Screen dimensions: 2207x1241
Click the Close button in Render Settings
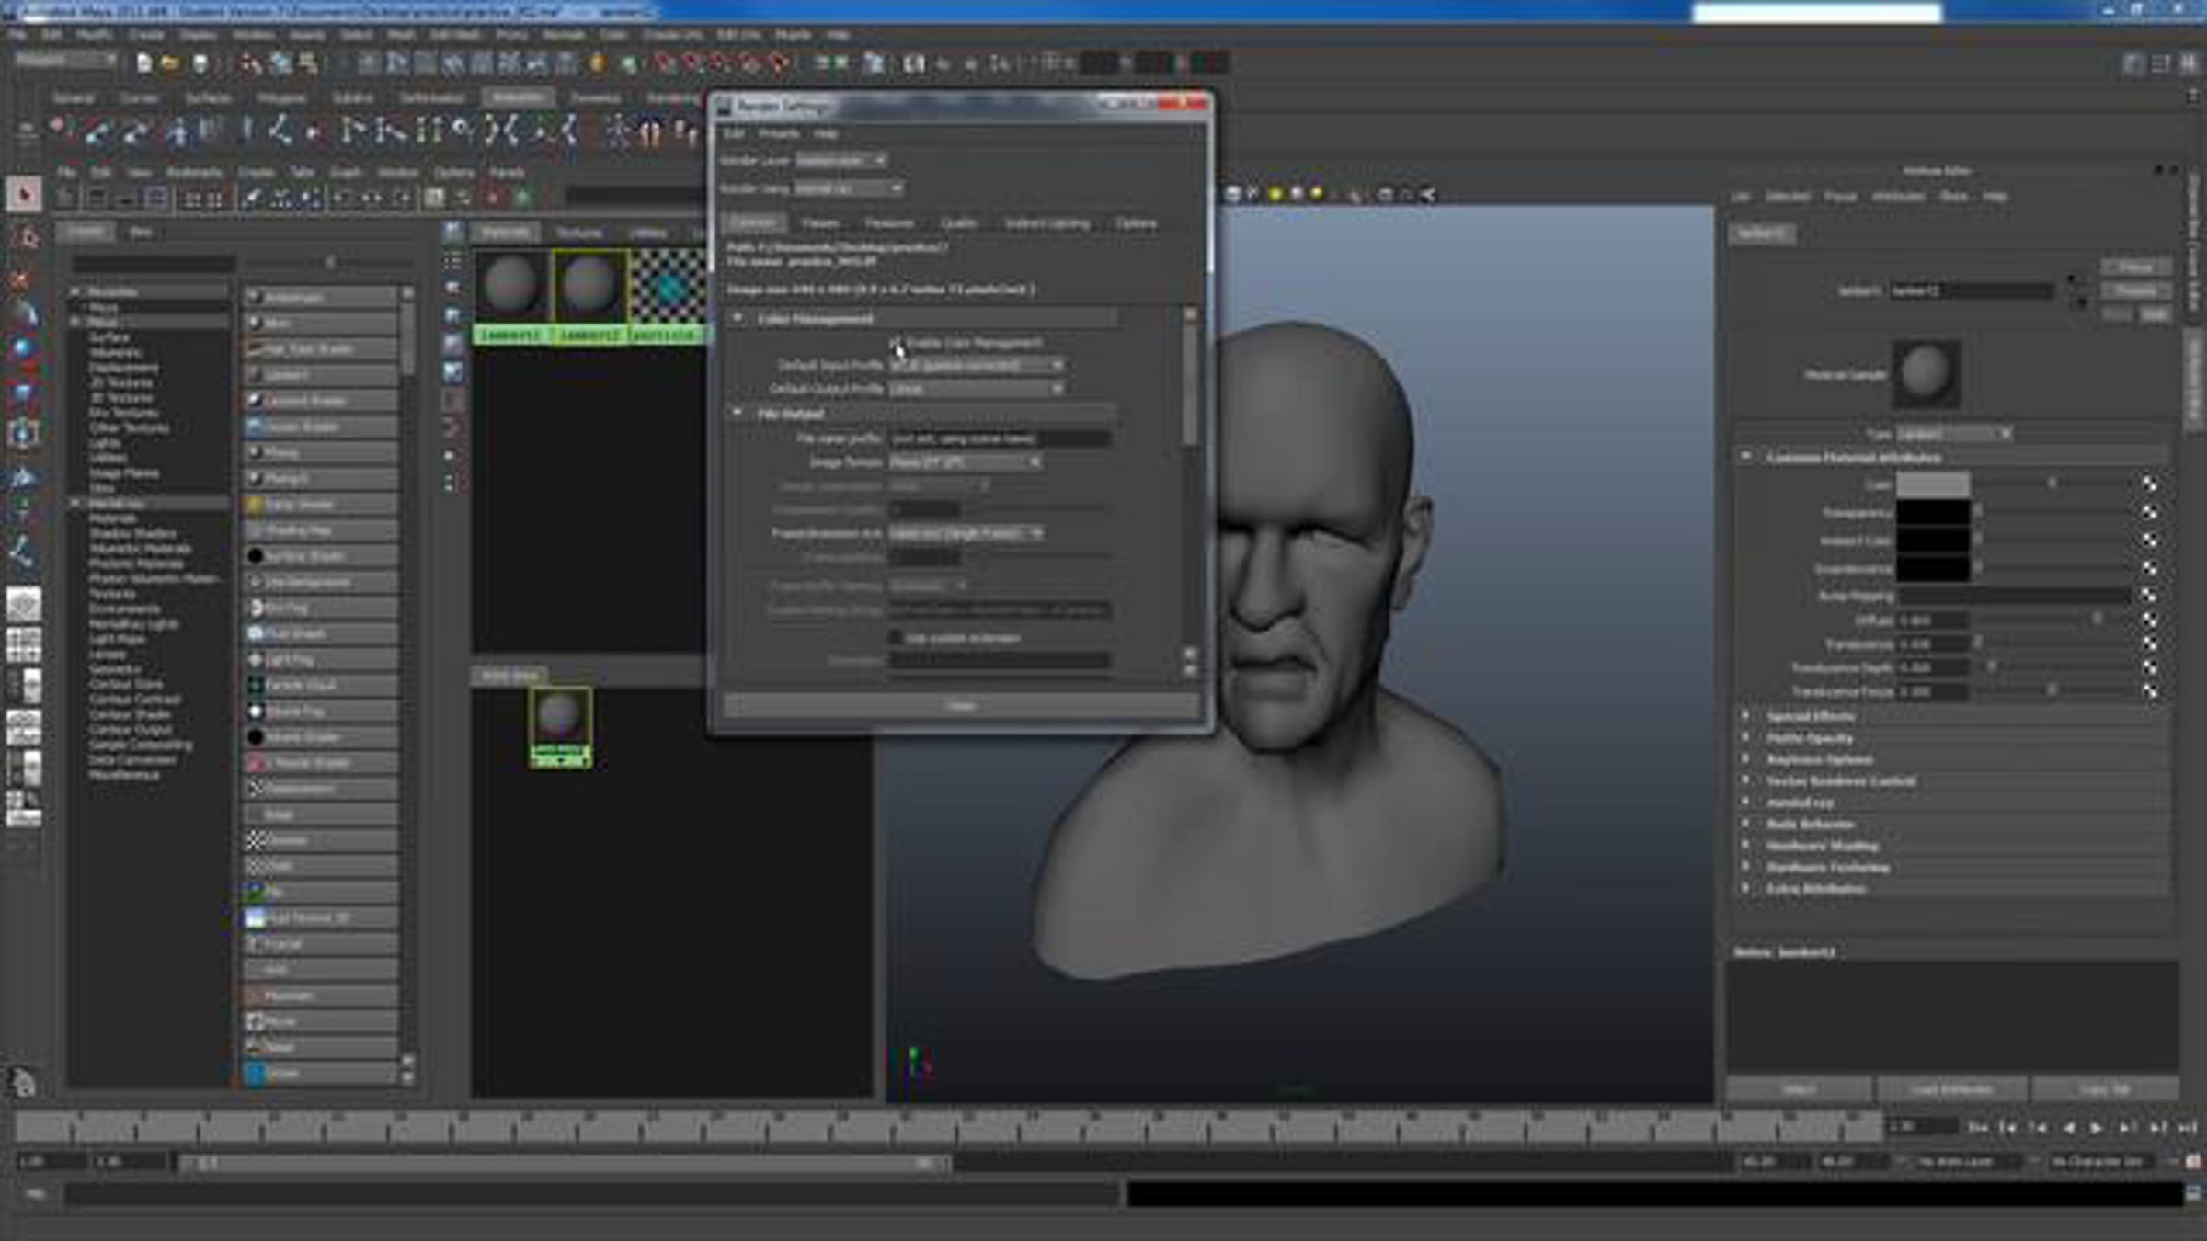[x=961, y=706]
